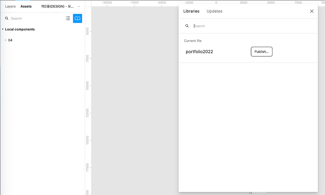Switch to the Layers tab
The width and height of the screenshot is (325, 195).
pyautogui.click(x=10, y=6)
